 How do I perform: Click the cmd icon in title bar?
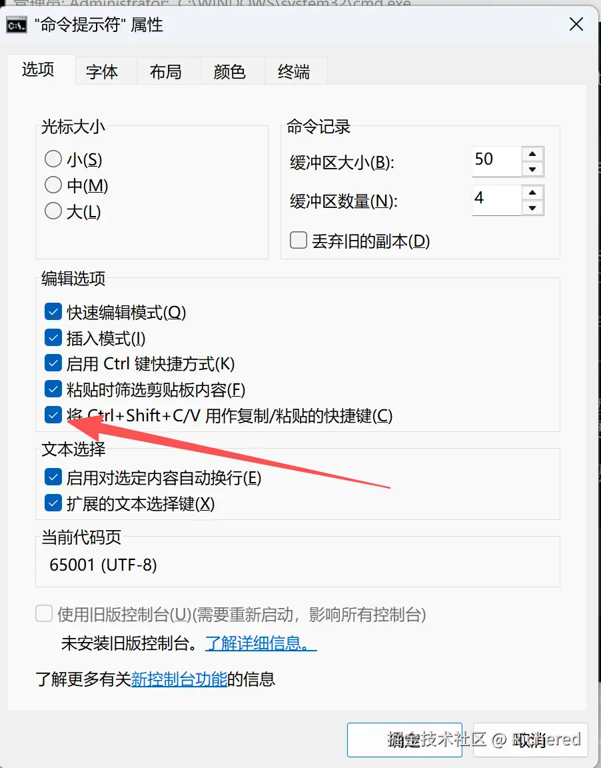click(16, 25)
